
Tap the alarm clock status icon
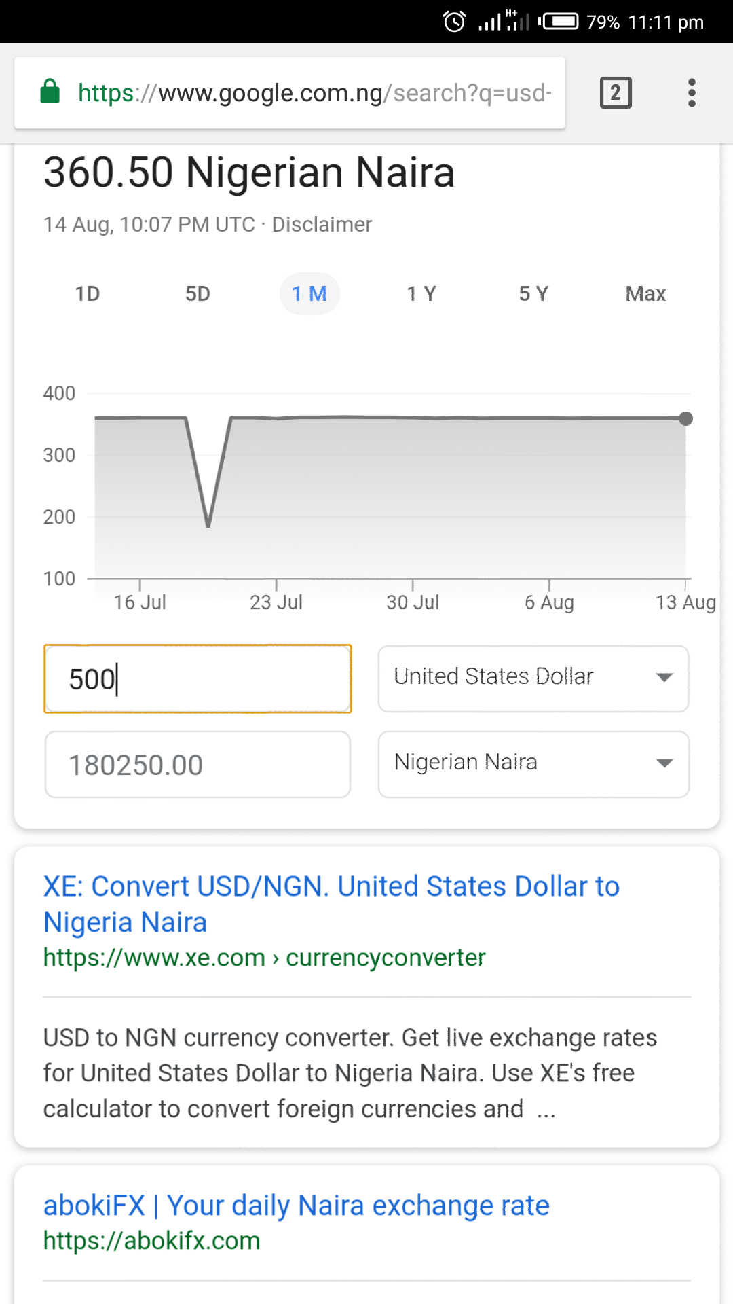[x=454, y=22]
